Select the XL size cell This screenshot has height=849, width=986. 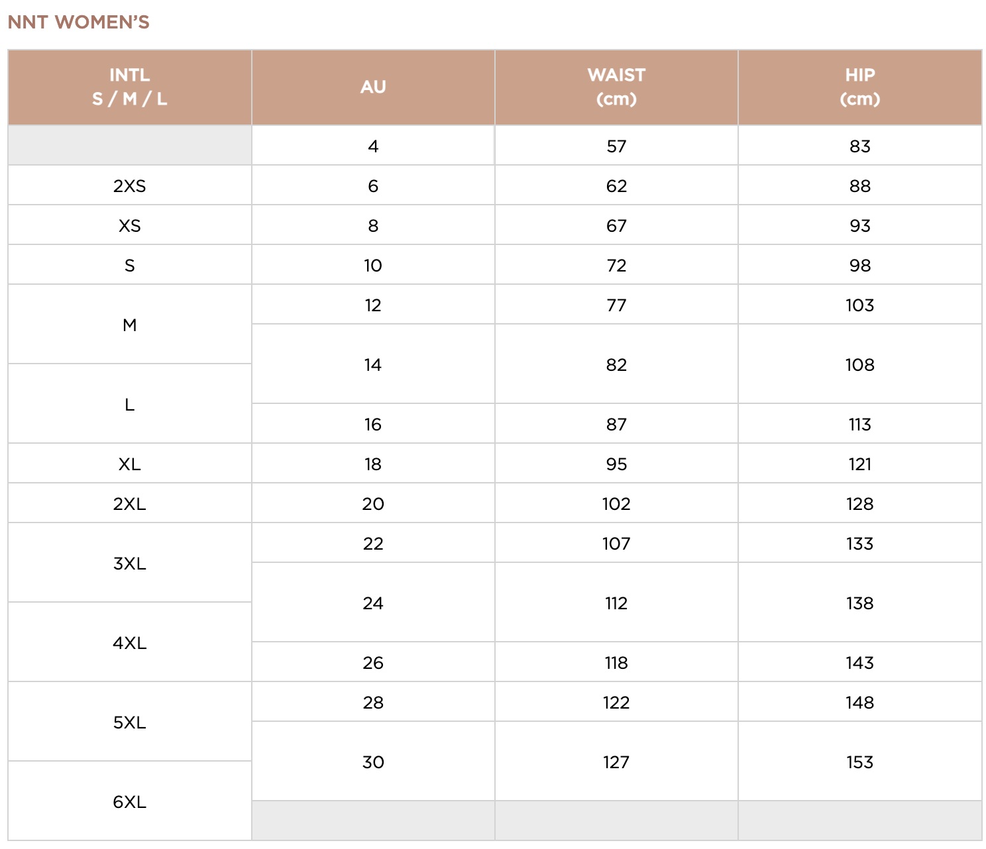[x=130, y=464]
